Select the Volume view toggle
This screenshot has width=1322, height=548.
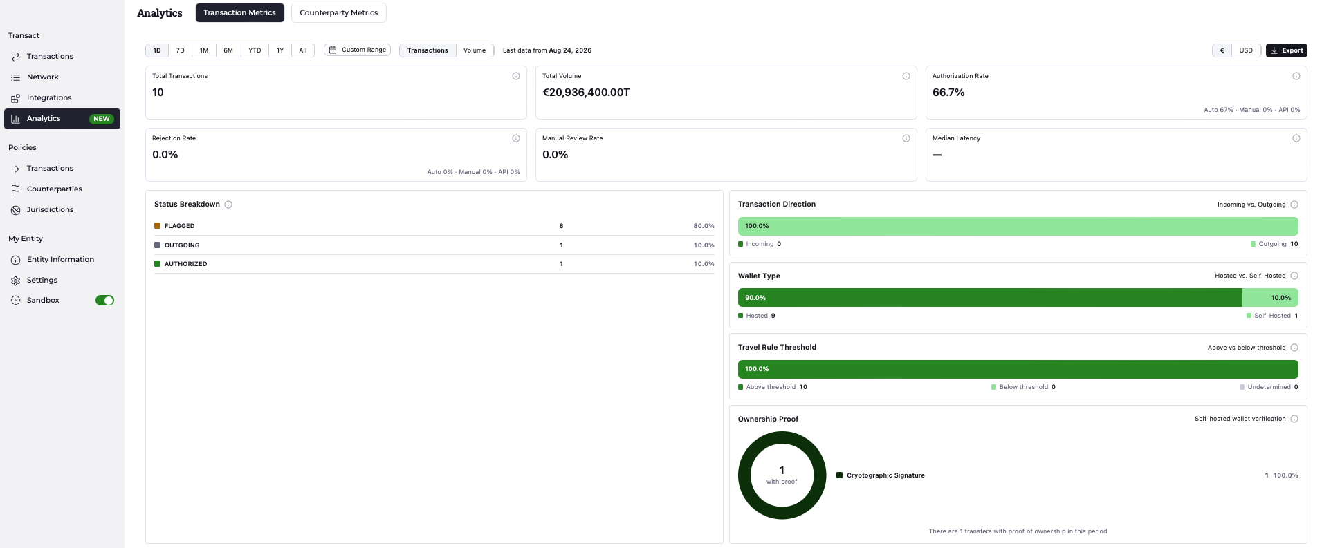pyautogui.click(x=475, y=50)
